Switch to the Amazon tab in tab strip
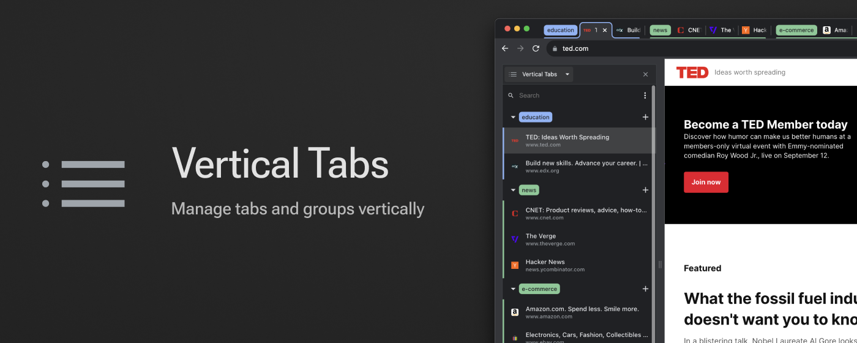The width and height of the screenshot is (857, 343). coord(836,30)
